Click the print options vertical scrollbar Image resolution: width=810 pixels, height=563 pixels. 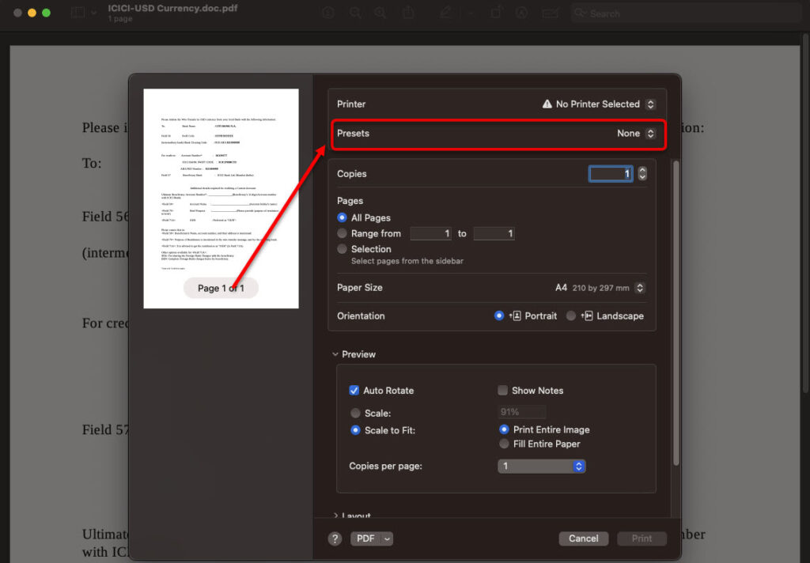(676, 313)
